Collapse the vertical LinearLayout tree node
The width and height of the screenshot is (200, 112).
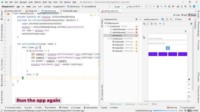pos(106,26)
